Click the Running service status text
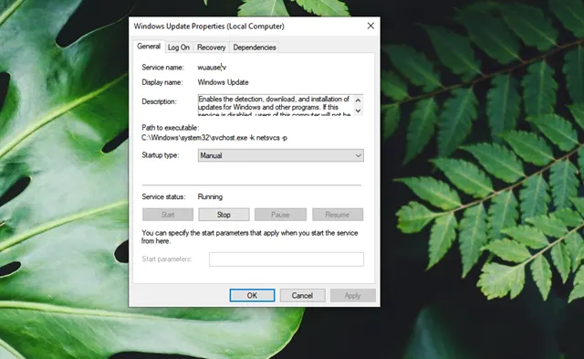This screenshot has width=584, height=359. coord(210,196)
